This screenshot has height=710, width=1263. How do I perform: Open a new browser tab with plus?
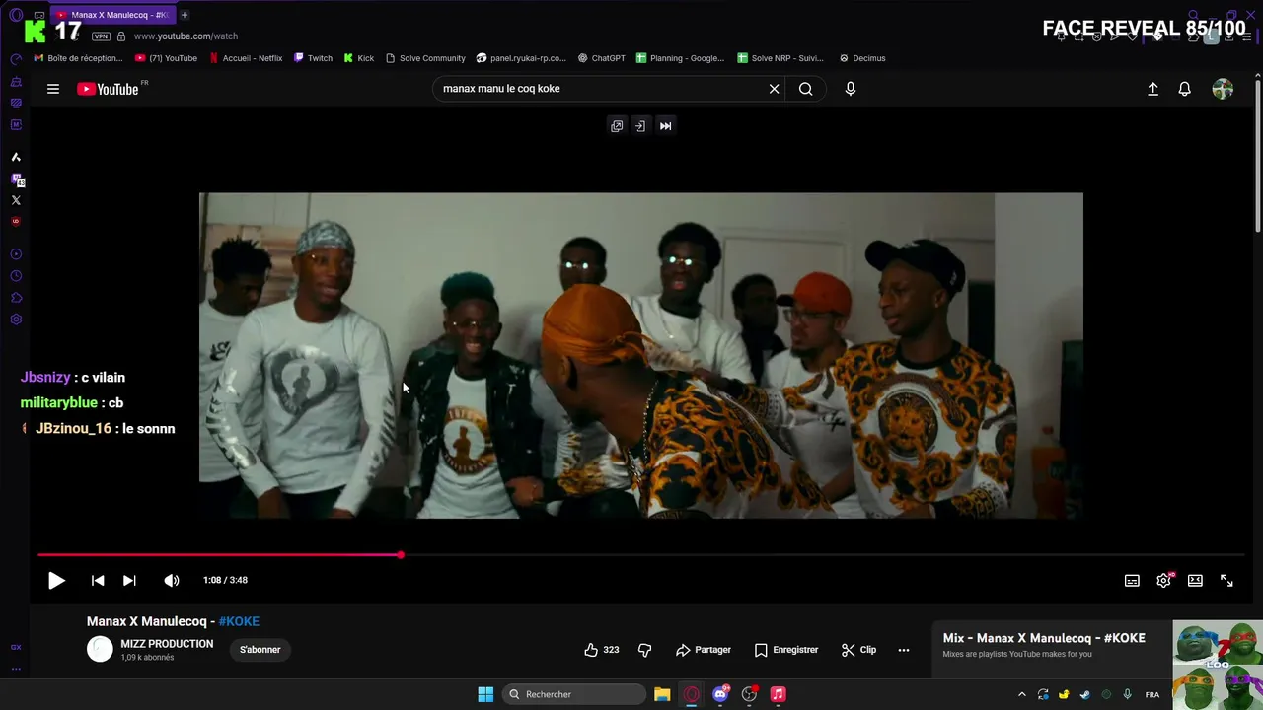tap(184, 15)
